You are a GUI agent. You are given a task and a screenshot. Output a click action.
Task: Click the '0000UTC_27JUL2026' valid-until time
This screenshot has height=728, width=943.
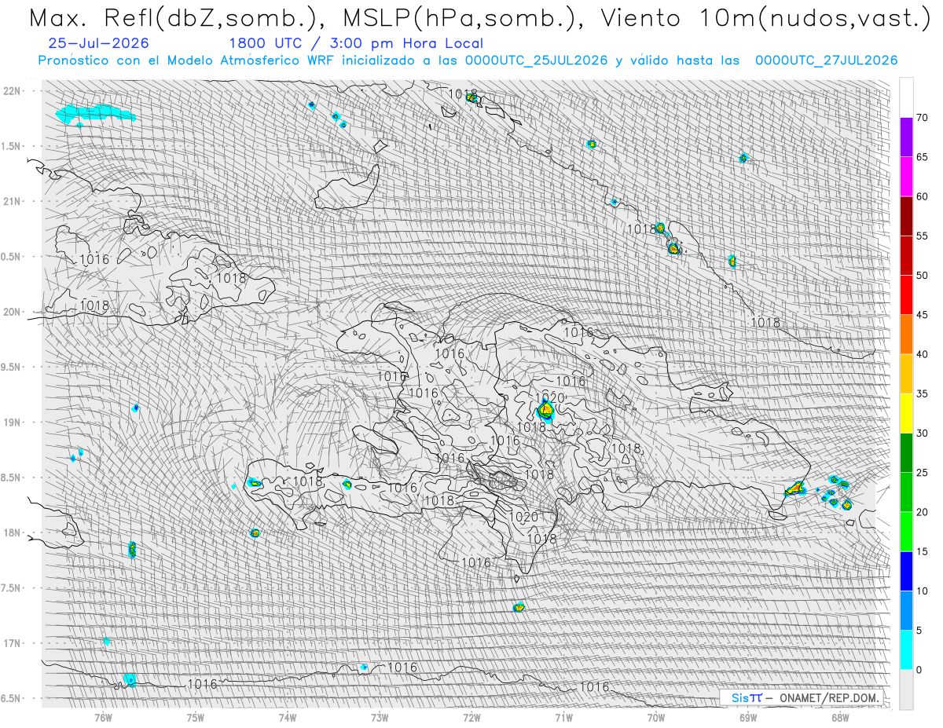(826, 60)
